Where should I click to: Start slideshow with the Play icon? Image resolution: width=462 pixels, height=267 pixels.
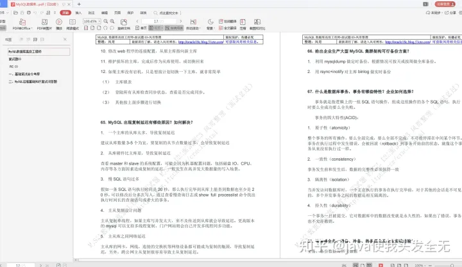59,22
